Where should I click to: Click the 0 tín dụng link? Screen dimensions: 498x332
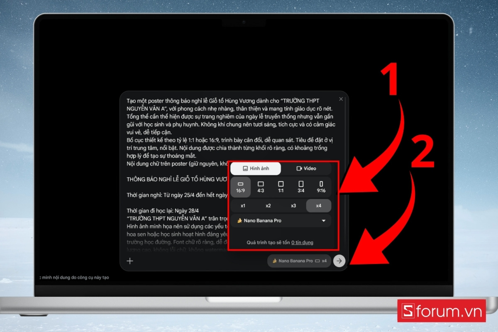[302, 242]
